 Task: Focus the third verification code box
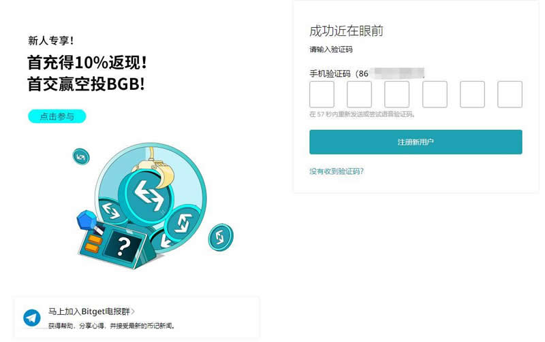pyautogui.click(x=397, y=95)
